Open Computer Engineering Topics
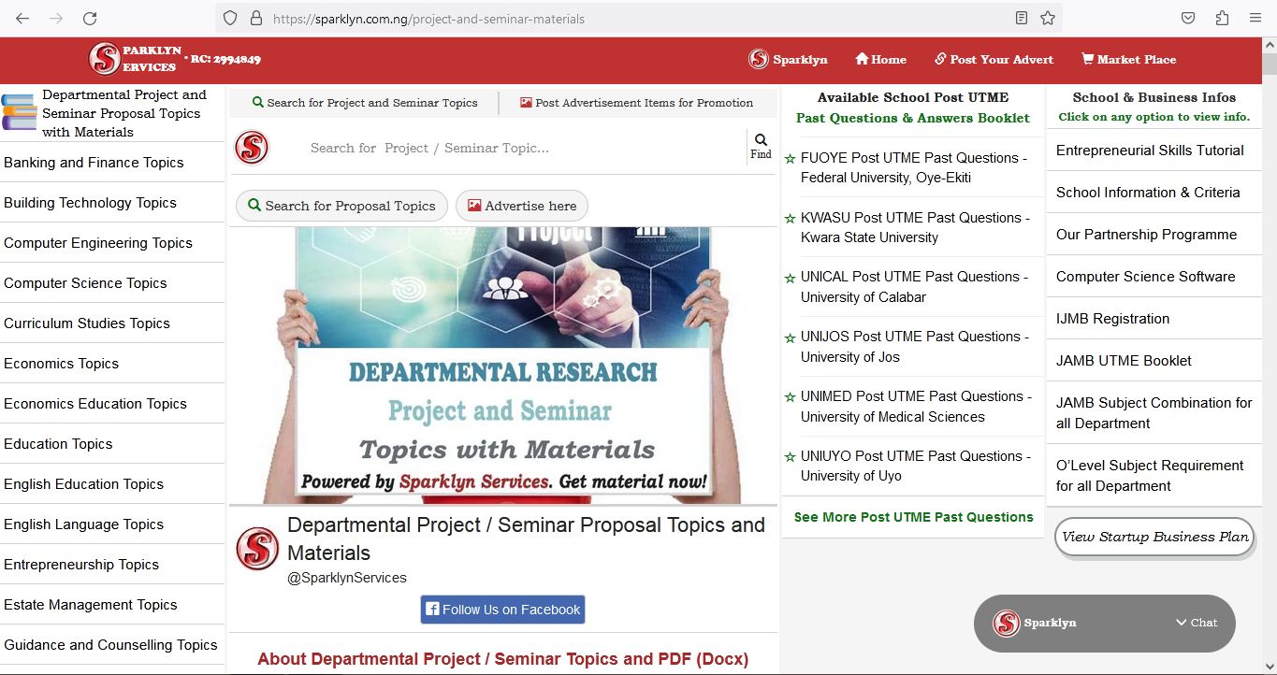 click(98, 243)
